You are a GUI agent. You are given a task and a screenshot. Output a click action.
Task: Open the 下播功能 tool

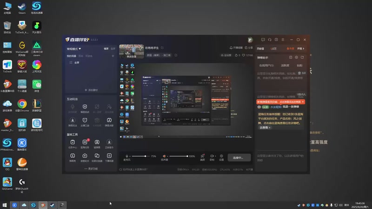(109, 157)
